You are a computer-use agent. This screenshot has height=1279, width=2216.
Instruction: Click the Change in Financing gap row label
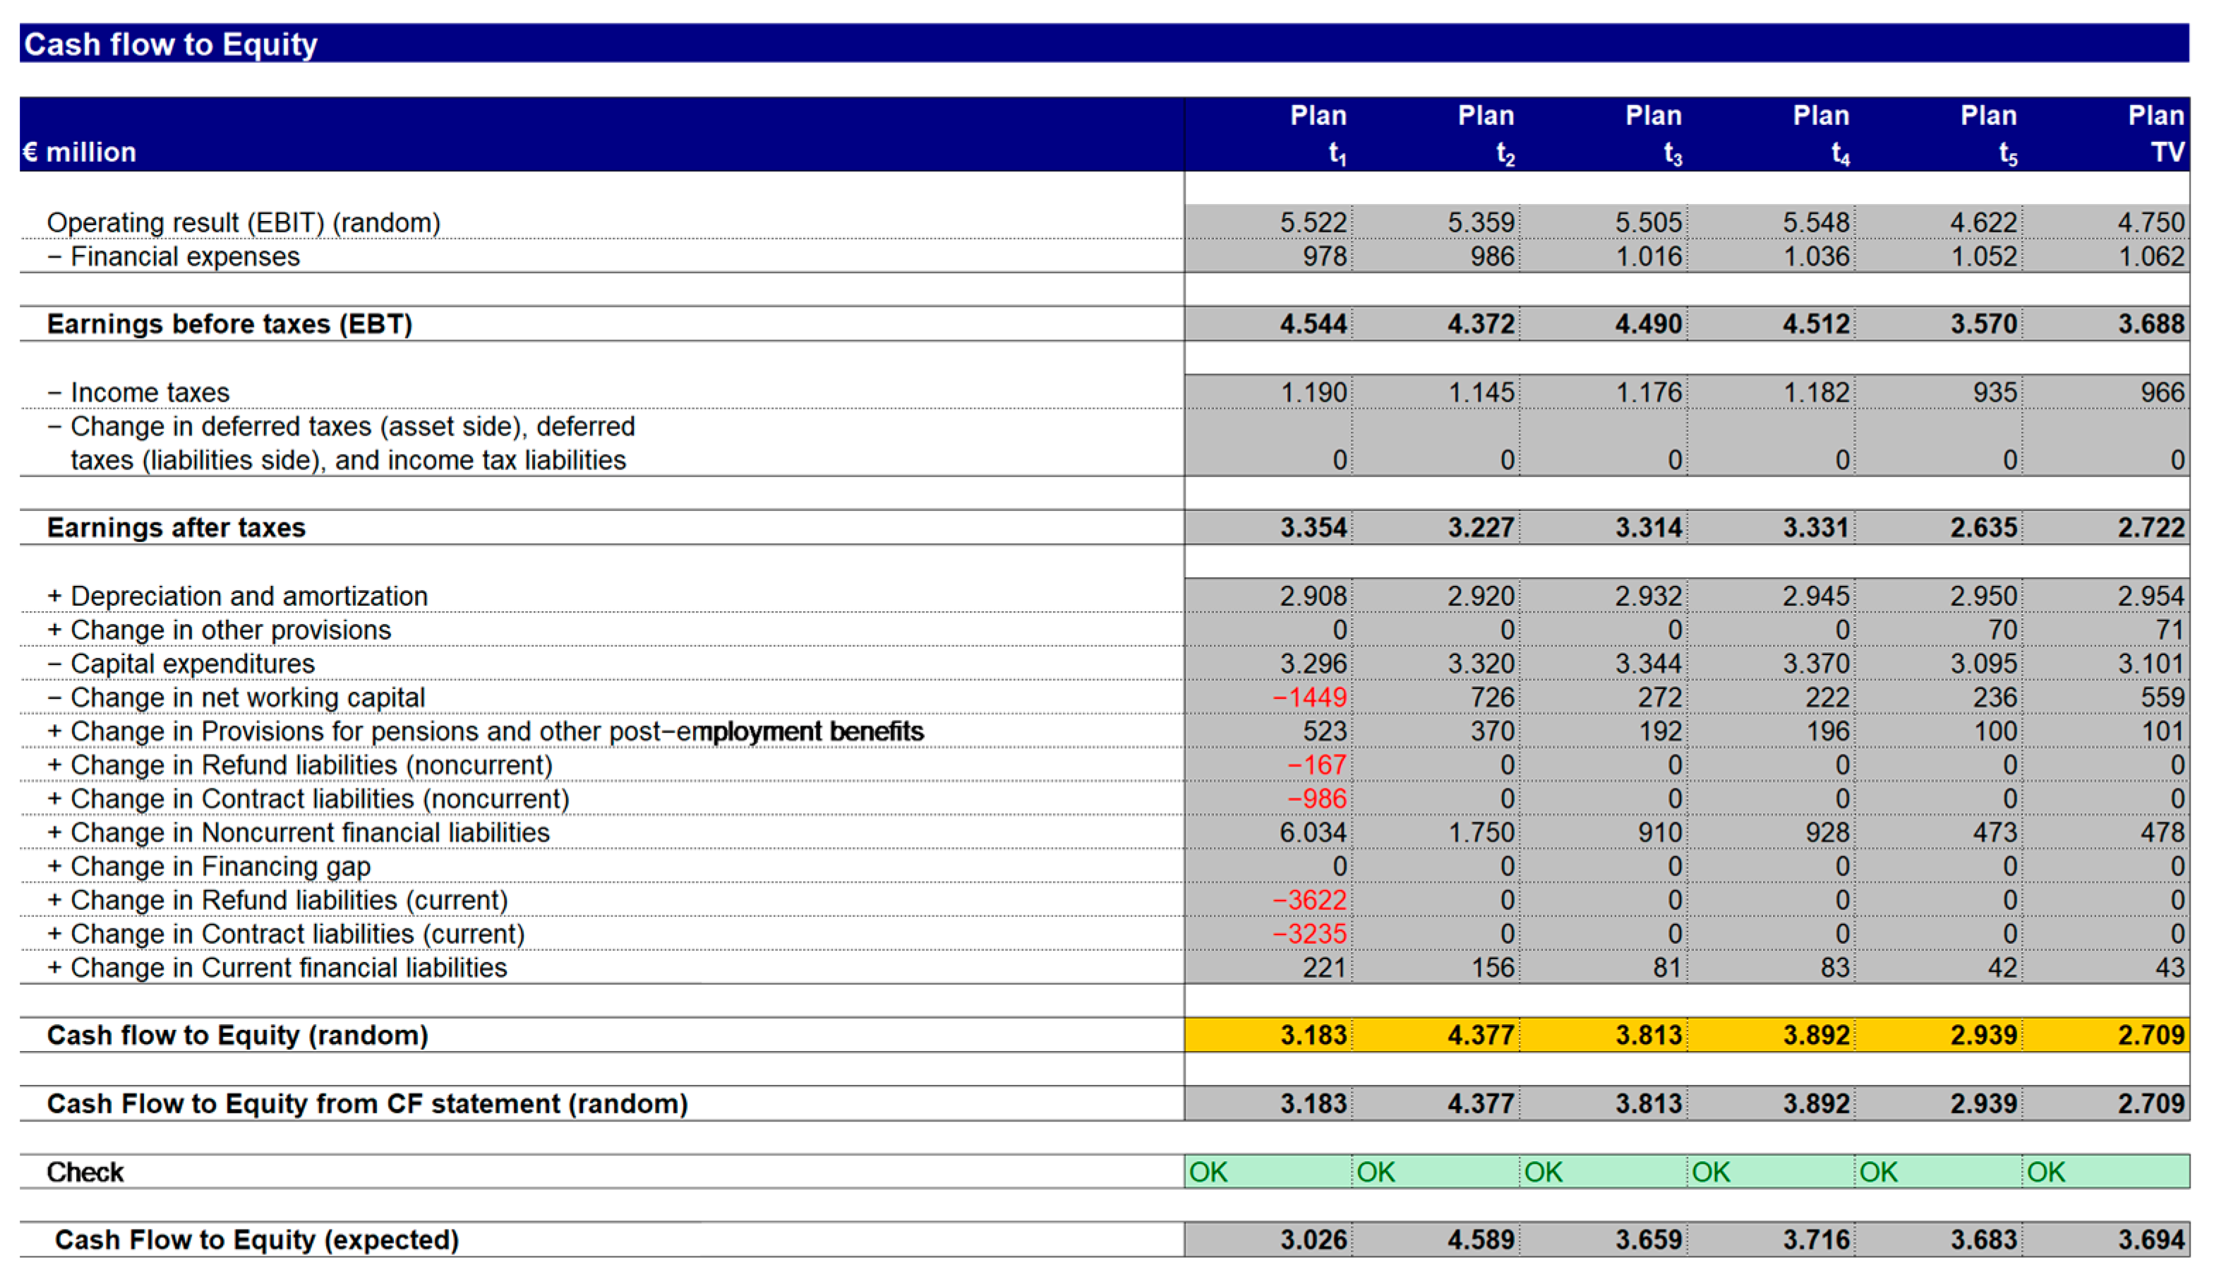click(x=219, y=867)
